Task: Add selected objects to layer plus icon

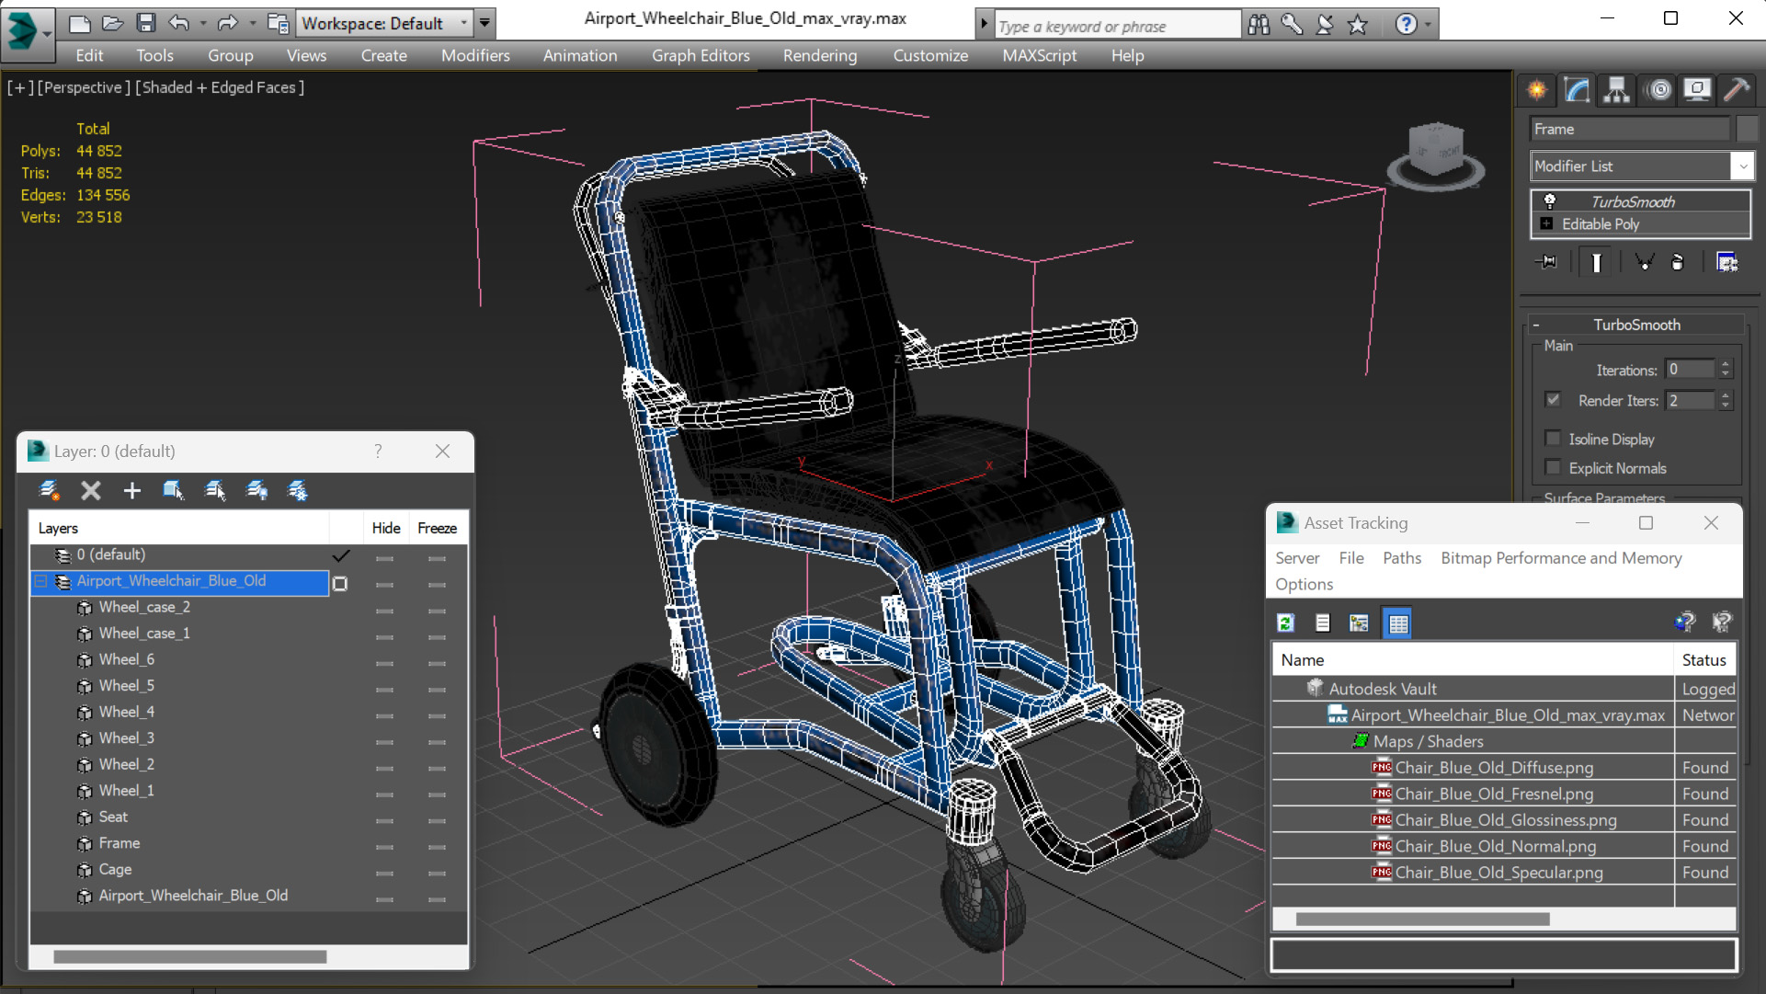Action: 132,490
